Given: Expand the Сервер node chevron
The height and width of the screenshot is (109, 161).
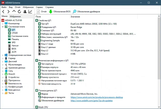Looking at the screenshot, I should click(3, 58).
